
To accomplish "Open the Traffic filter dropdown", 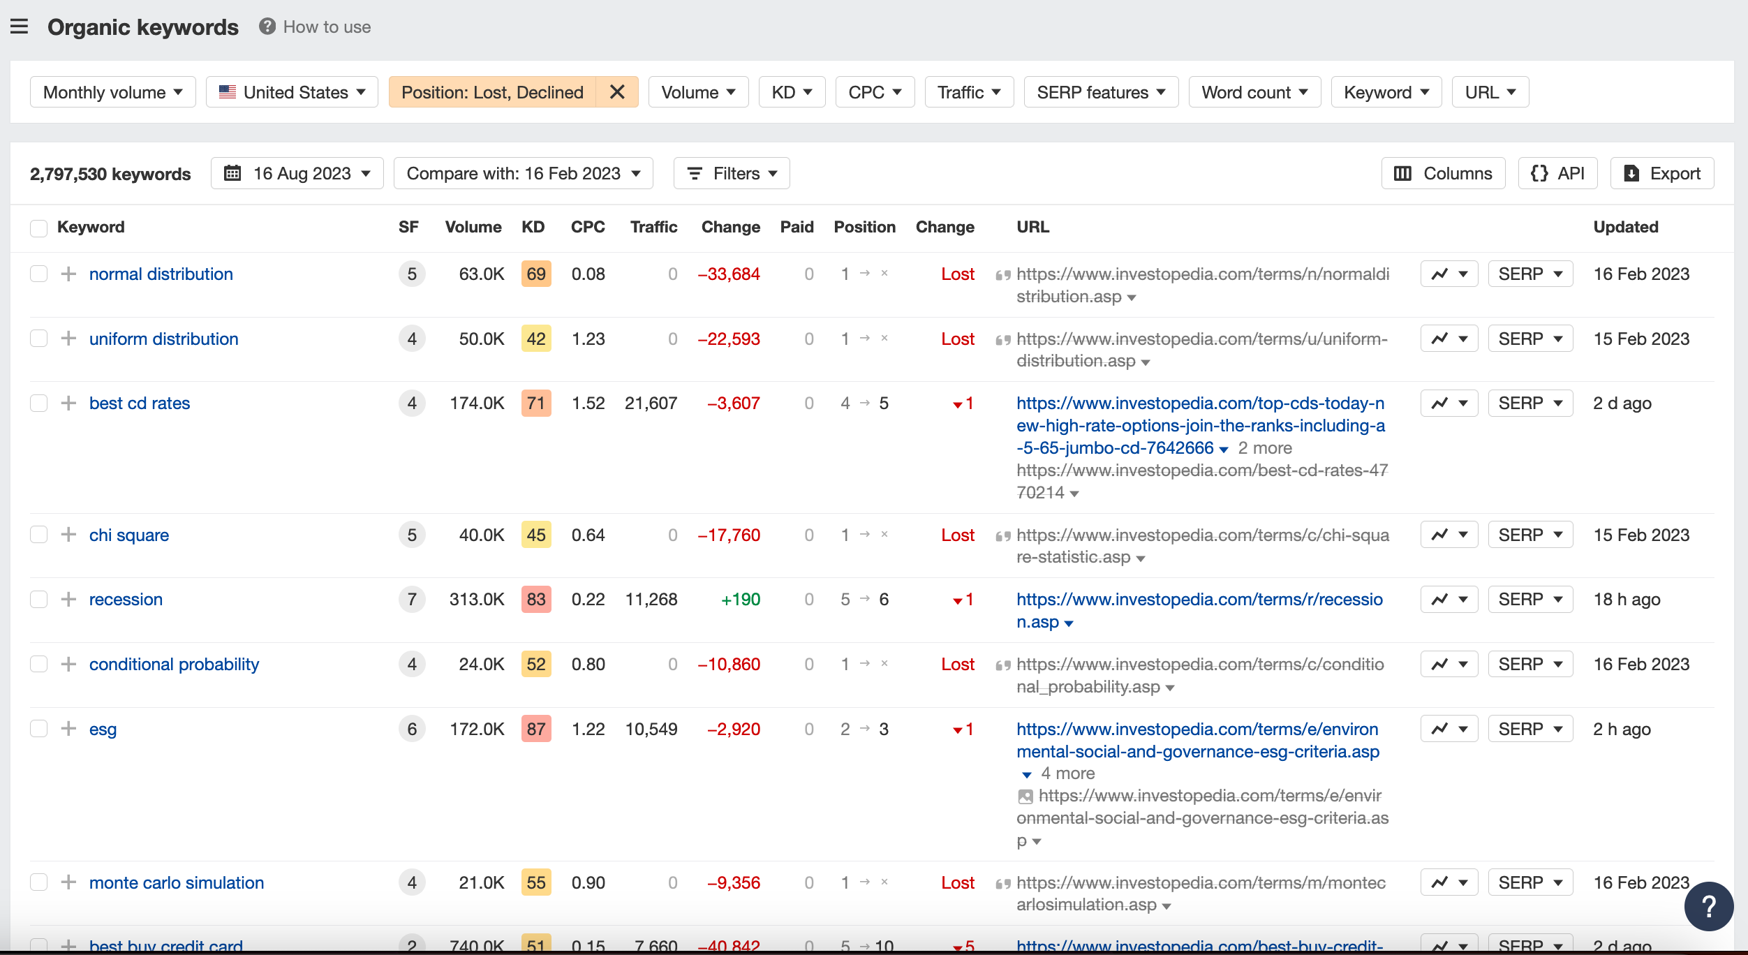I will [969, 92].
